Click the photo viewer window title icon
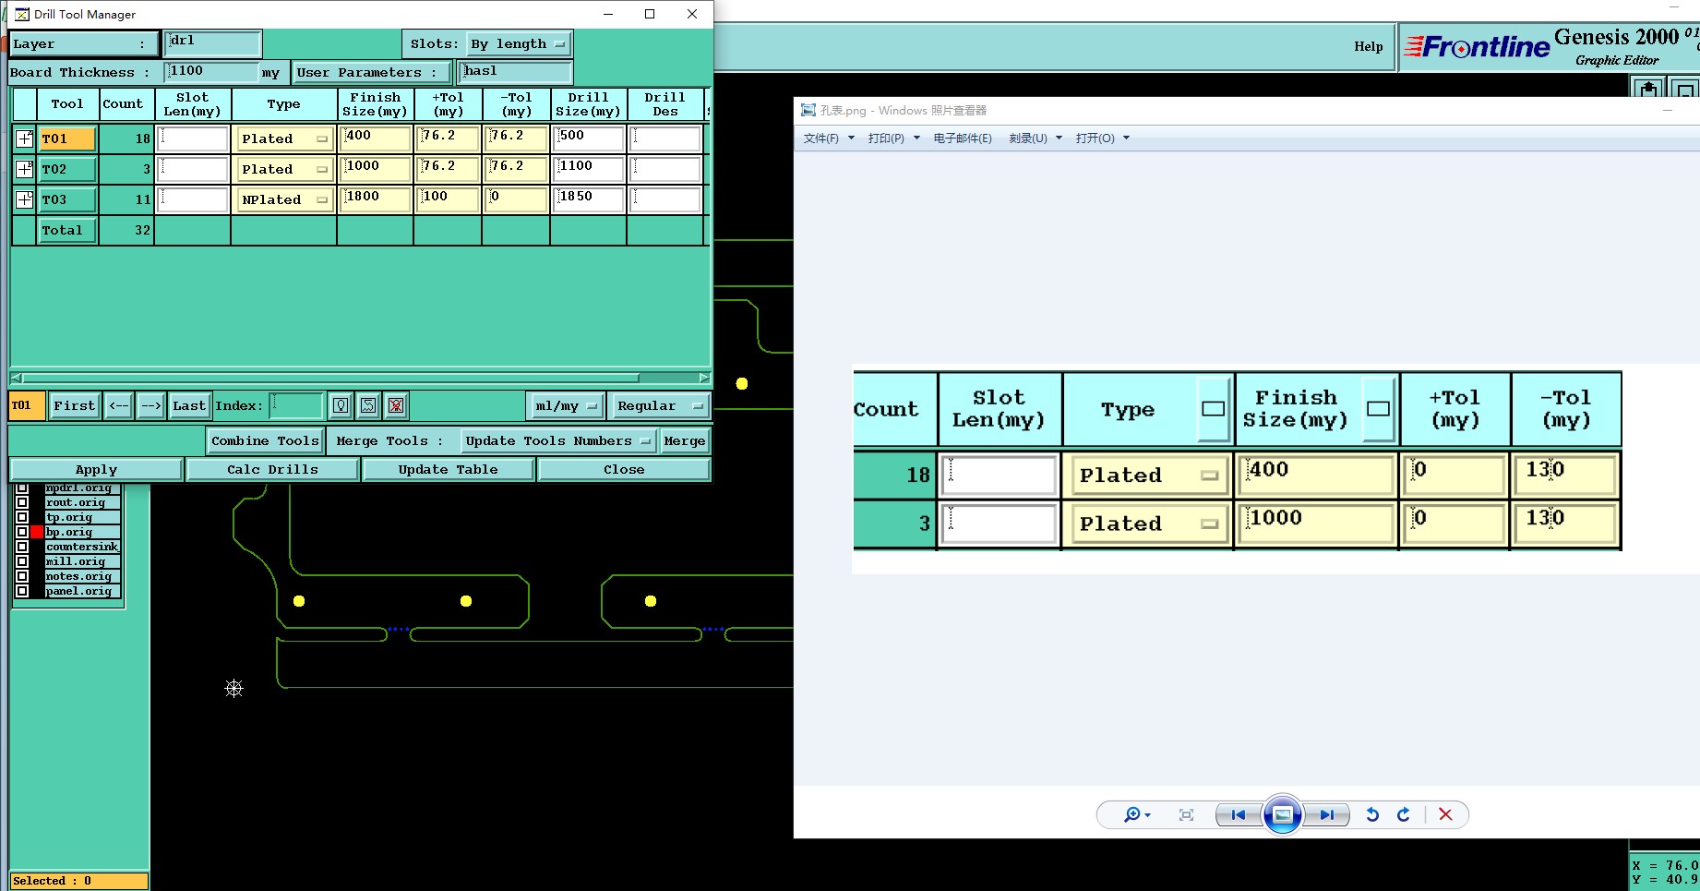Viewport: 1700px width, 891px height. (x=808, y=110)
